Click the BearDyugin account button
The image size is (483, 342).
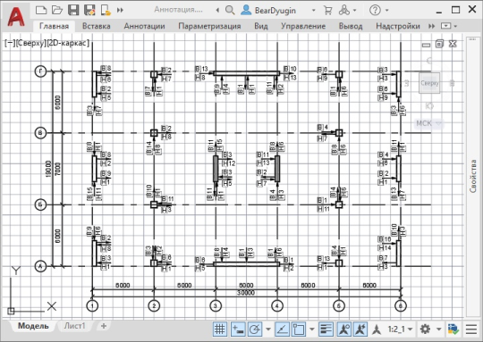(x=268, y=11)
